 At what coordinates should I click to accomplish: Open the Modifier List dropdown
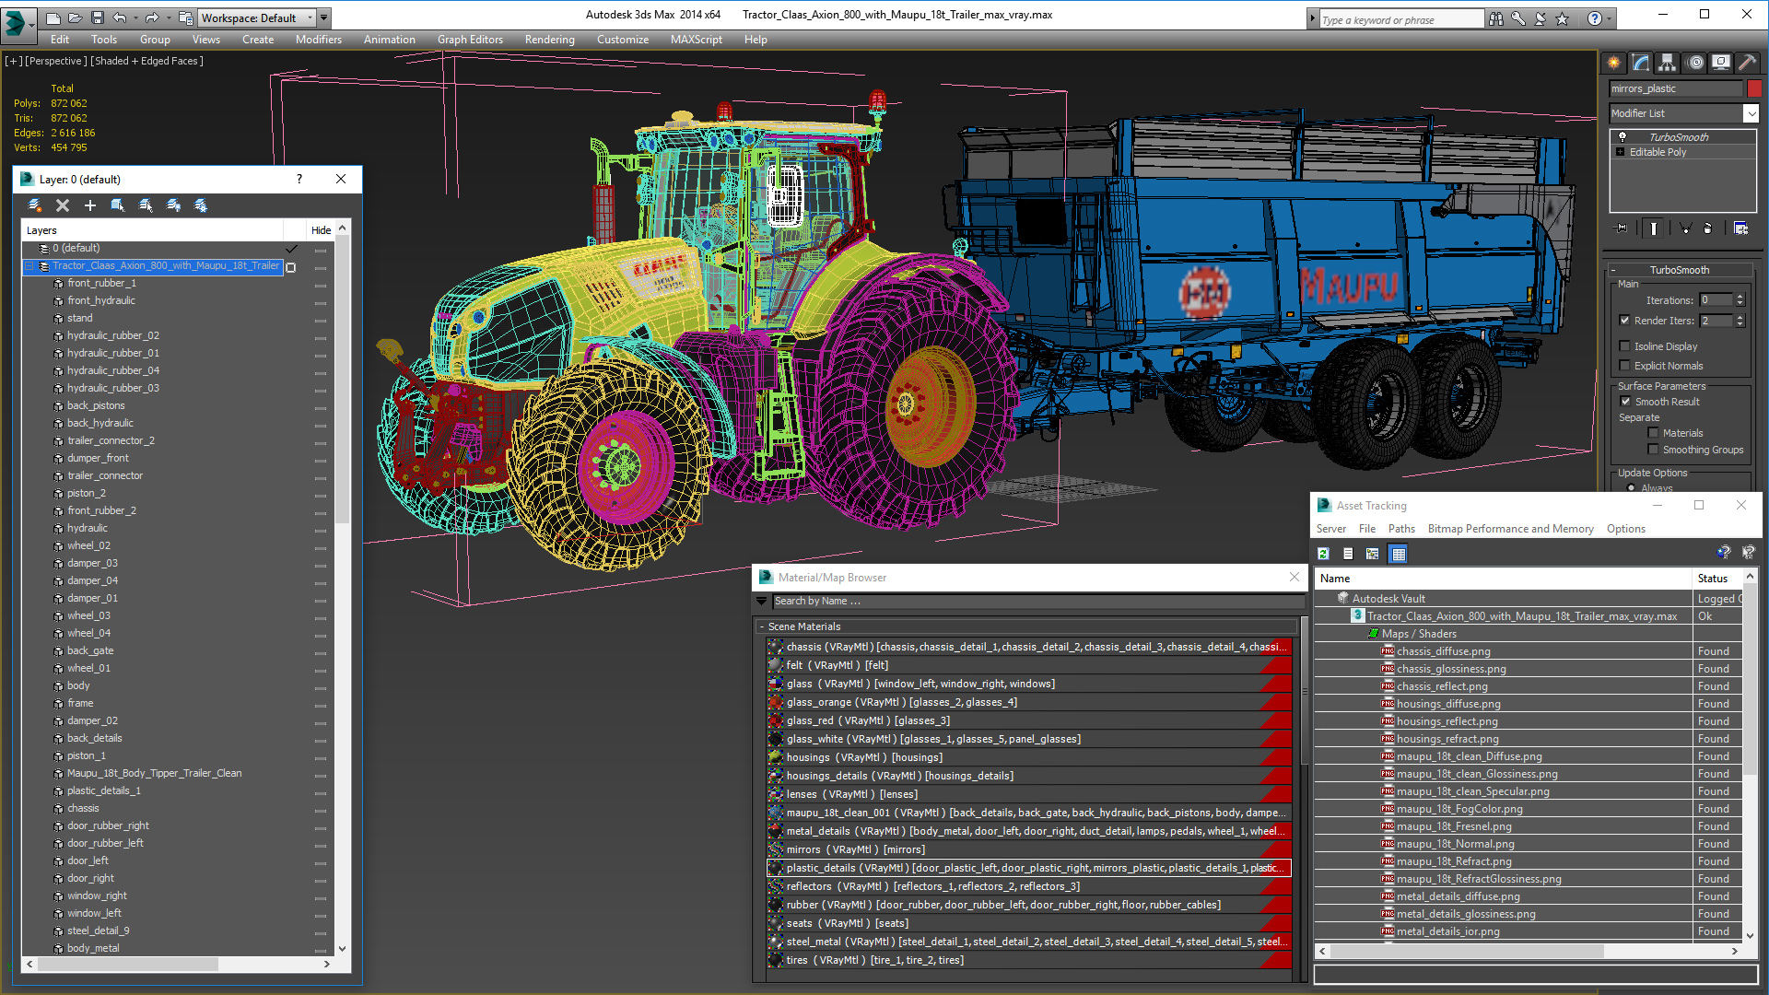click(1683, 113)
